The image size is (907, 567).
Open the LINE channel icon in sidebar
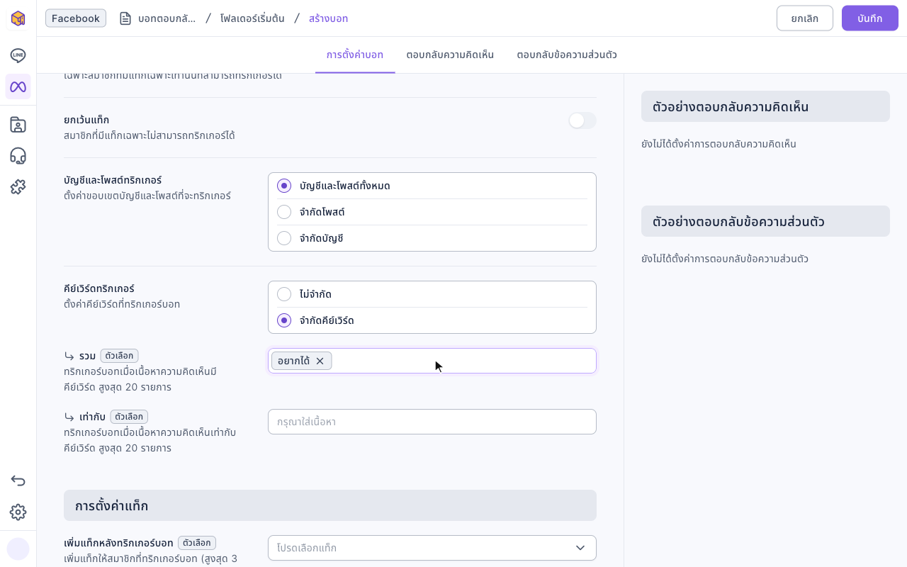coord(18,55)
